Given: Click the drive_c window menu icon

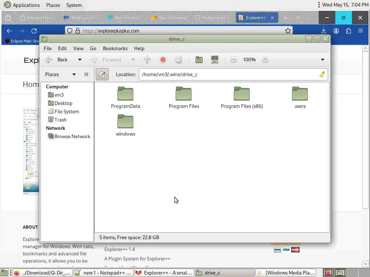Looking at the screenshot, I should (x=44, y=39).
